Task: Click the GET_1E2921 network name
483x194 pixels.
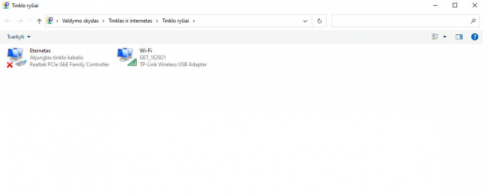Action: point(153,57)
